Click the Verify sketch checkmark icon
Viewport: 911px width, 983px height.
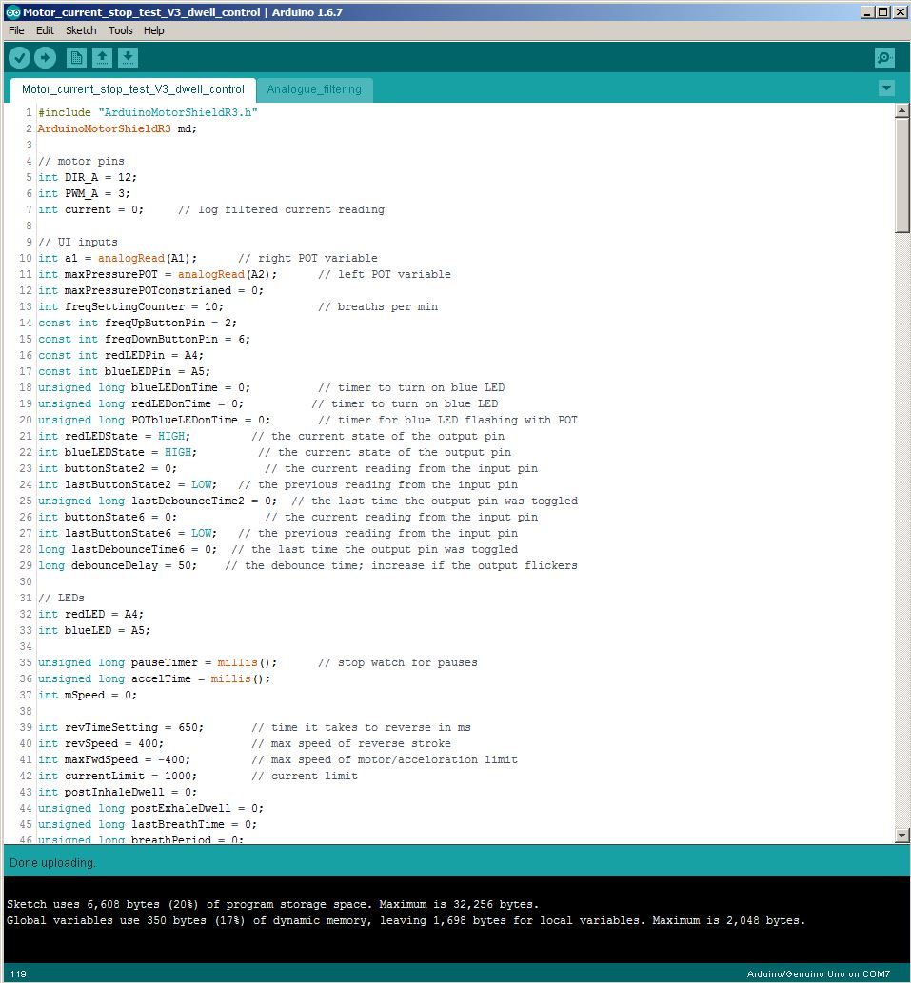click(x=19, y=57)
